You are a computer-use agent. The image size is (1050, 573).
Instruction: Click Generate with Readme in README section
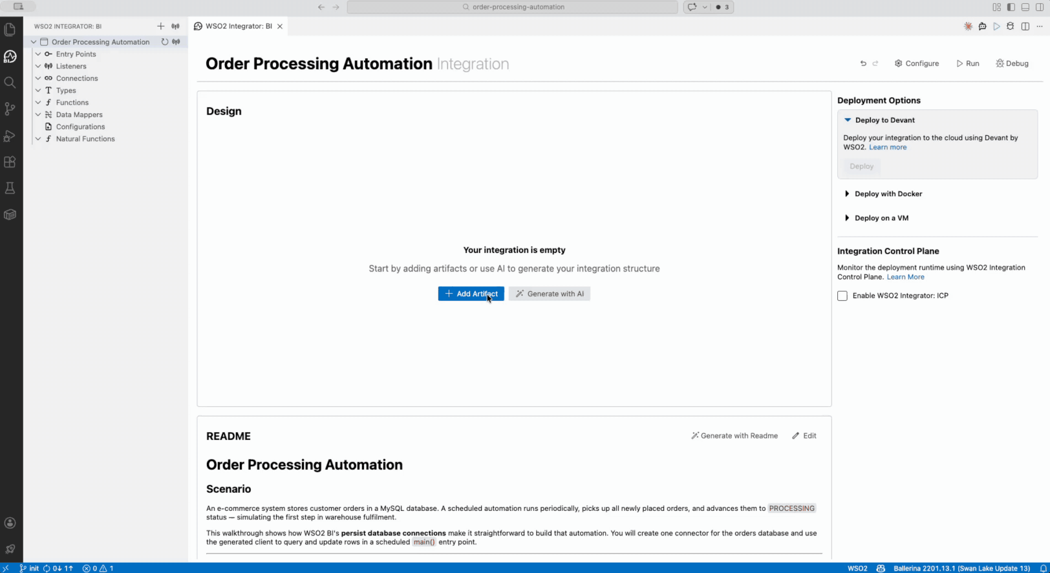tap(734, 436)
